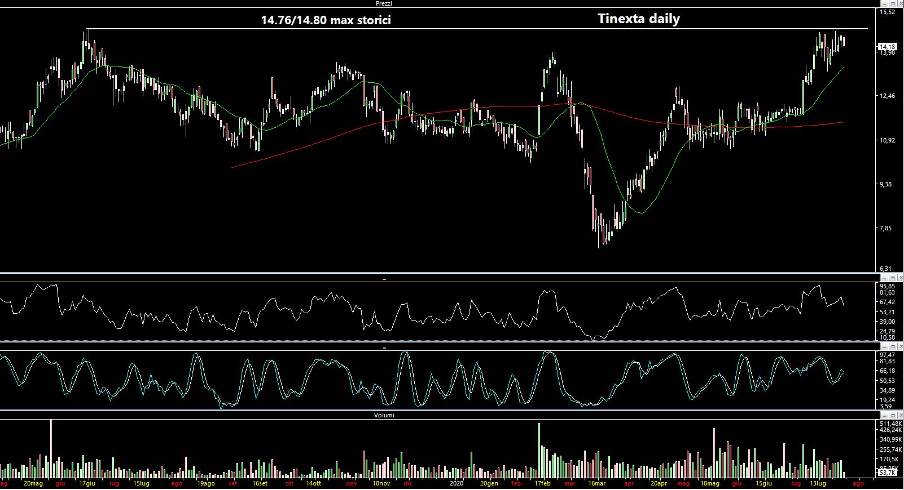
Task: Click the 20gen date label
Action: (489, 483)
